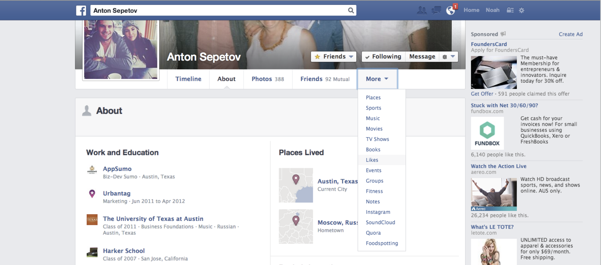Click the Aereo ad image
The image size is (601, 265).
click(x=493, y=195)
